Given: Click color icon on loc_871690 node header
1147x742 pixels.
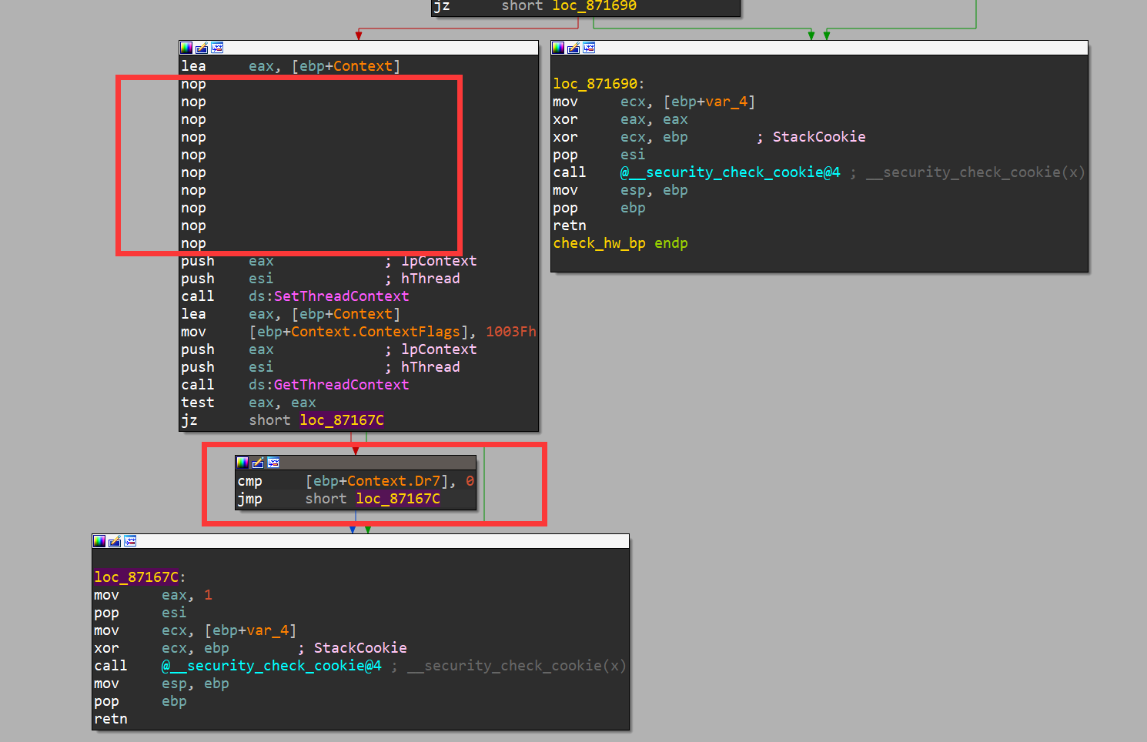Looking at the screenshot, I should (x=558, y=48).
